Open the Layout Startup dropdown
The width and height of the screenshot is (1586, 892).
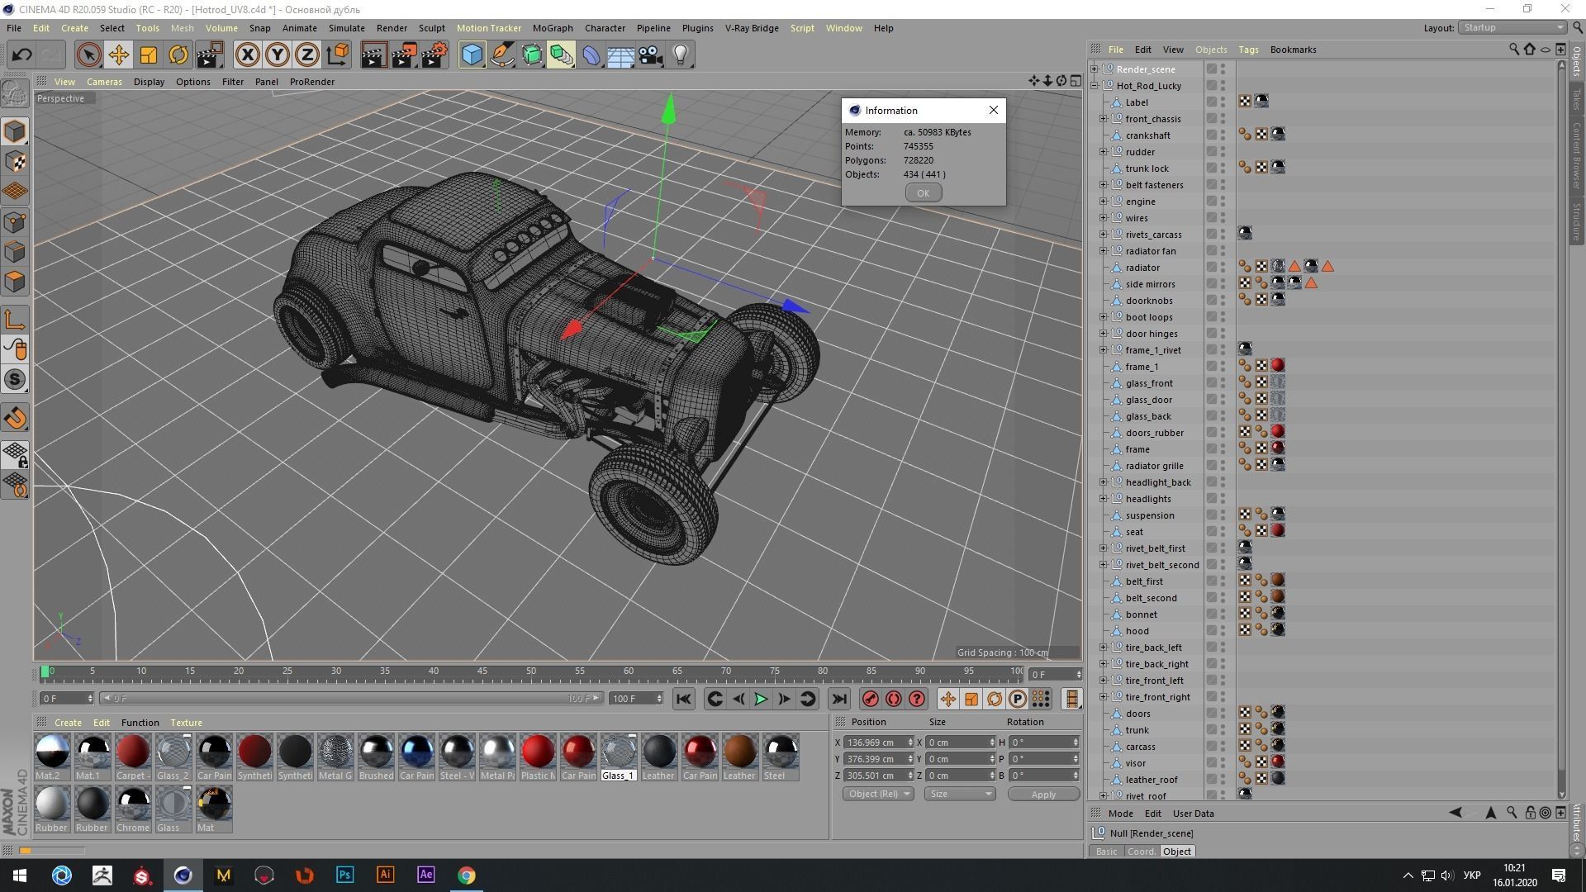(1512, 27)
